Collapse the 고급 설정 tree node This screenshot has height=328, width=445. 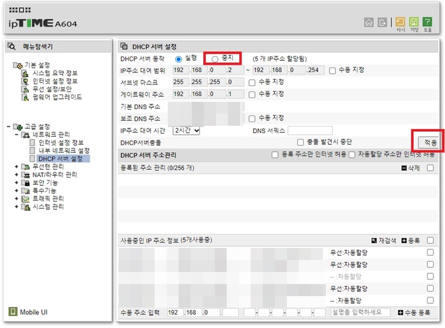(8, 126)
